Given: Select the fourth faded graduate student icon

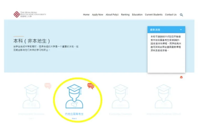Looking at the screenshot, I should (x=163, y=96).
